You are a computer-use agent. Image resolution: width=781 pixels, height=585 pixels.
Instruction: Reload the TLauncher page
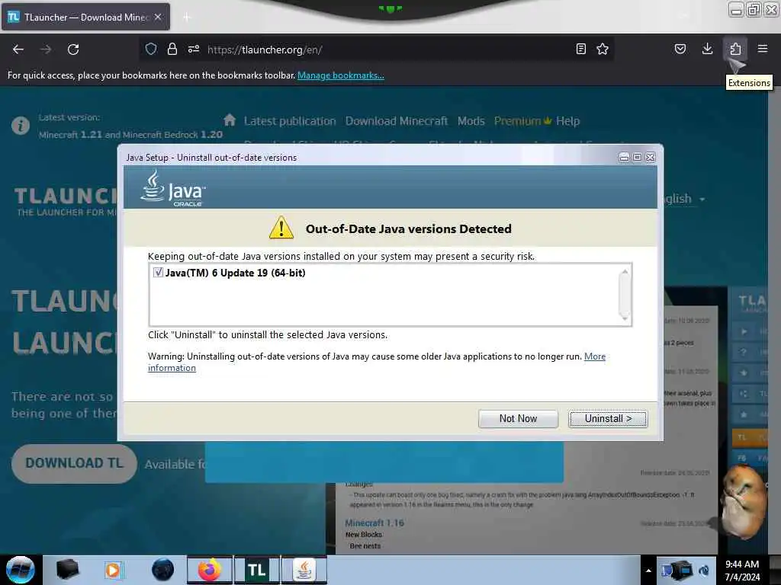click(73, 50)
